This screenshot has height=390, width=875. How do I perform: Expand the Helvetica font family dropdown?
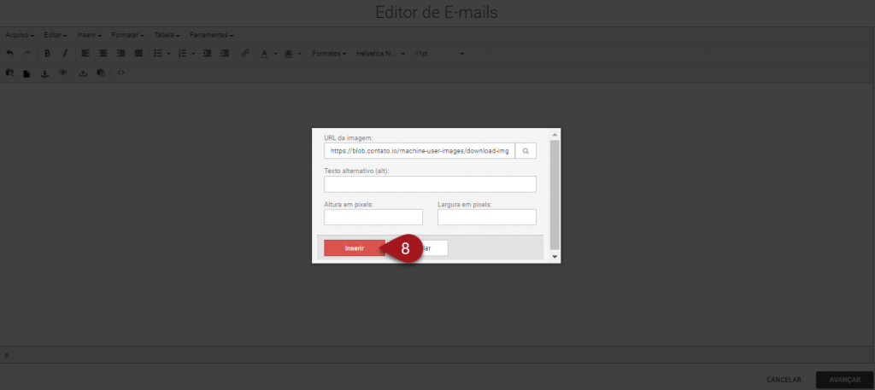coord(379,53)
